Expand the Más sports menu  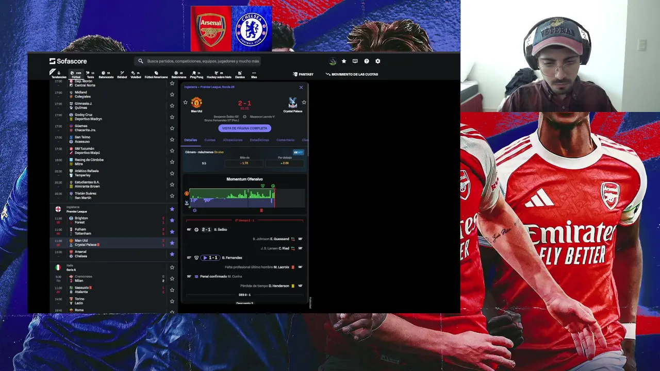click(254, 75)
